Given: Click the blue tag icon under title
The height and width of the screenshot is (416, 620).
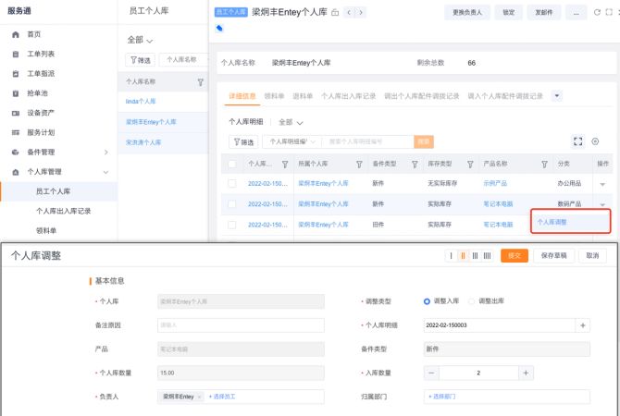Looking at the screenshot, I should coord(219,28).
